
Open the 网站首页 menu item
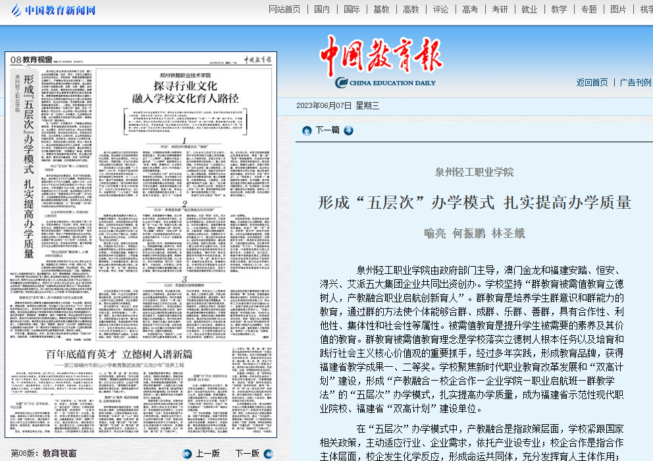(284, 9)
